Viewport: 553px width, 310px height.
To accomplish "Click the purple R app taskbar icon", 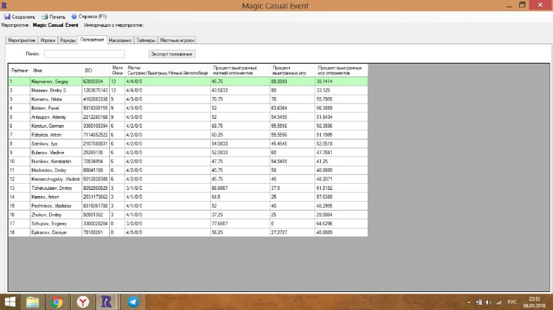I will pyautogui.click(x=107, y=302).
